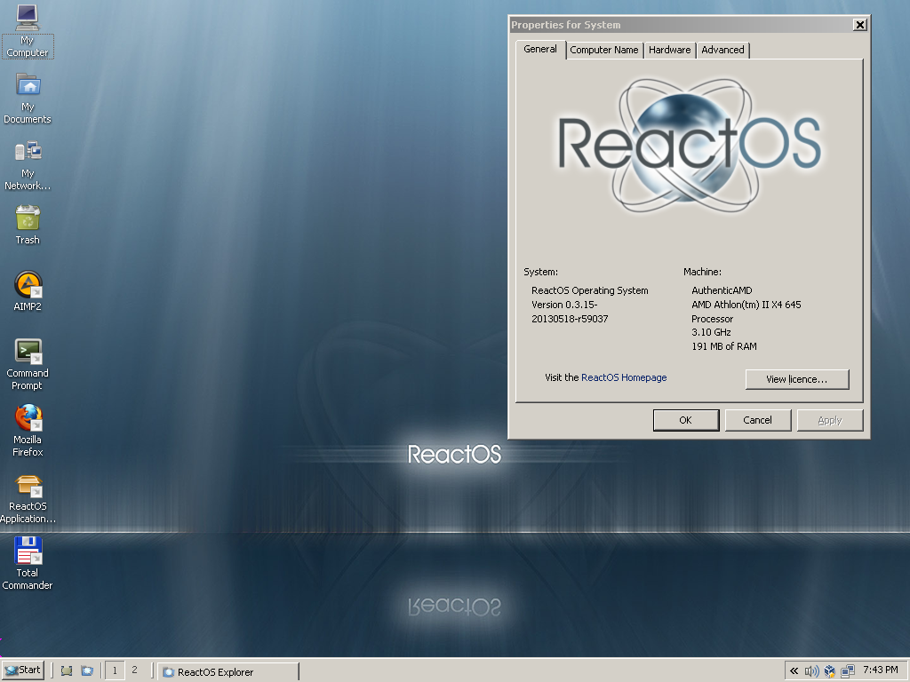This screenshot has height=682, width=910.
Task: Click the taskbar clock showing 7:43 PM
Action: [x=881, y=670]
